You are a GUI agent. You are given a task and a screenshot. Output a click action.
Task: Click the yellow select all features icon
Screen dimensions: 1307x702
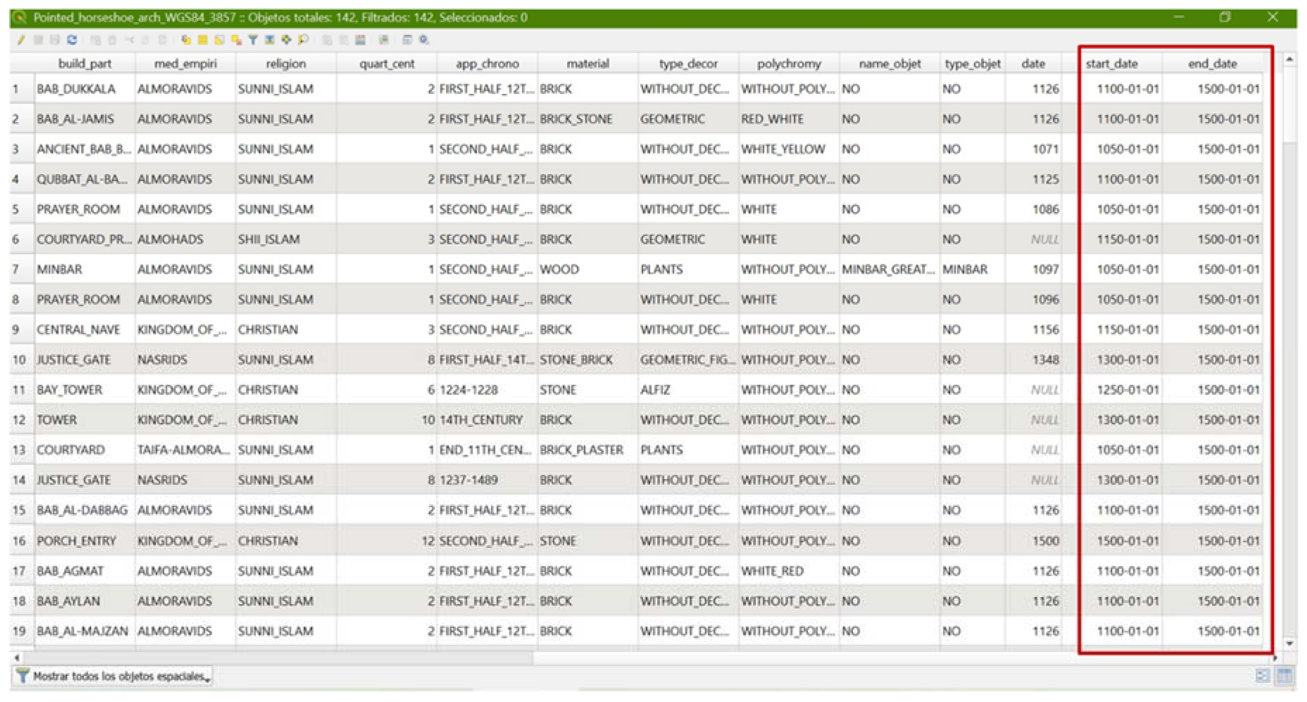tap(202, 39)
